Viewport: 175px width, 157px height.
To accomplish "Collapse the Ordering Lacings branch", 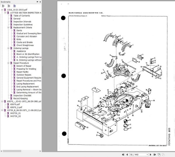I will pos(8,48).
